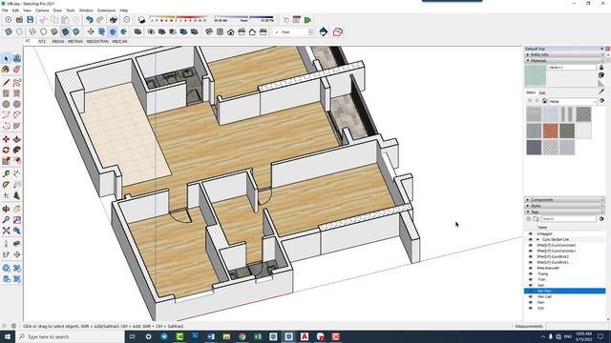Expand the Cunc Section Lite folder
This screenshot has height=343, width=611.
click(538, 239)
